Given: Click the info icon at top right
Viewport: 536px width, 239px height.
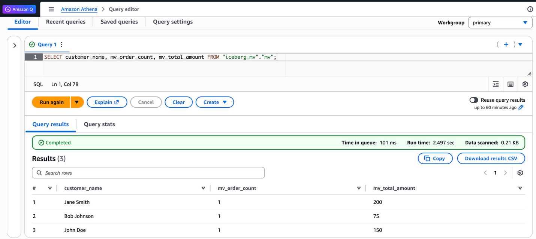Looking at the screenshot, I should [530, 9].
